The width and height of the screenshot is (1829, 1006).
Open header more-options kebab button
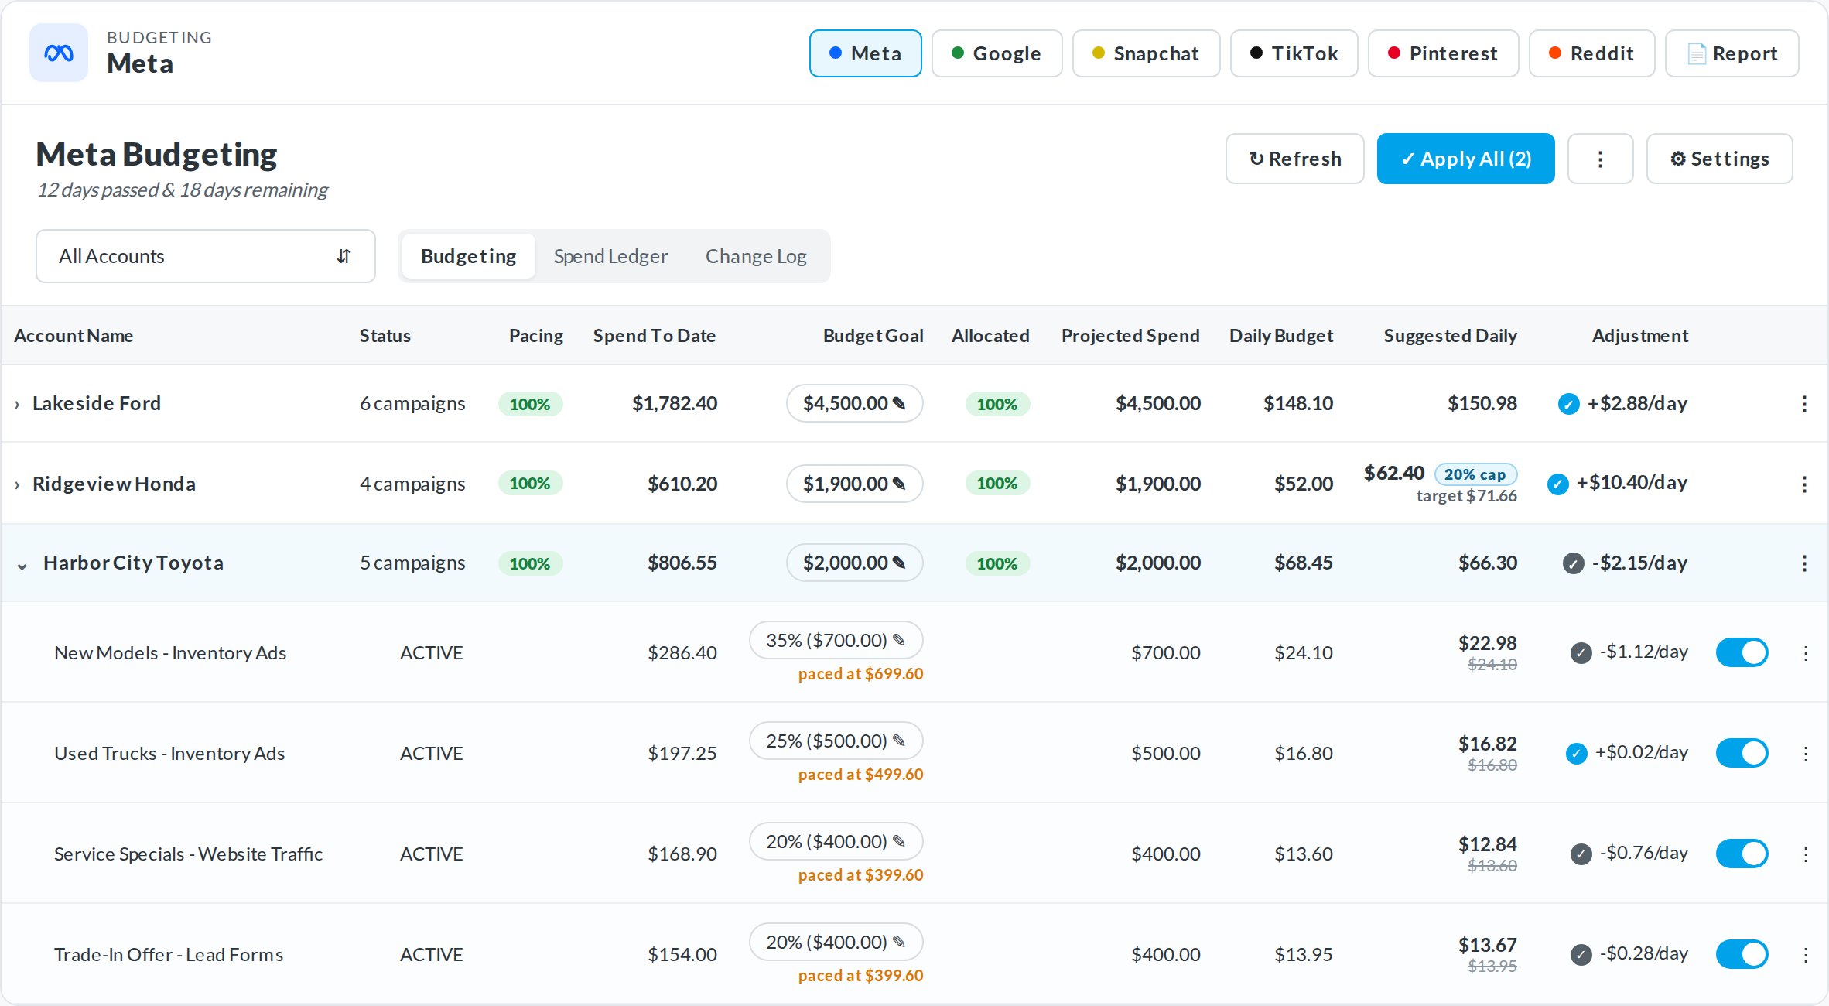coord(1600,159)
